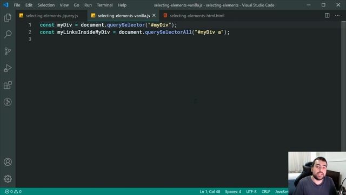Open the View menu

[64, 5]
